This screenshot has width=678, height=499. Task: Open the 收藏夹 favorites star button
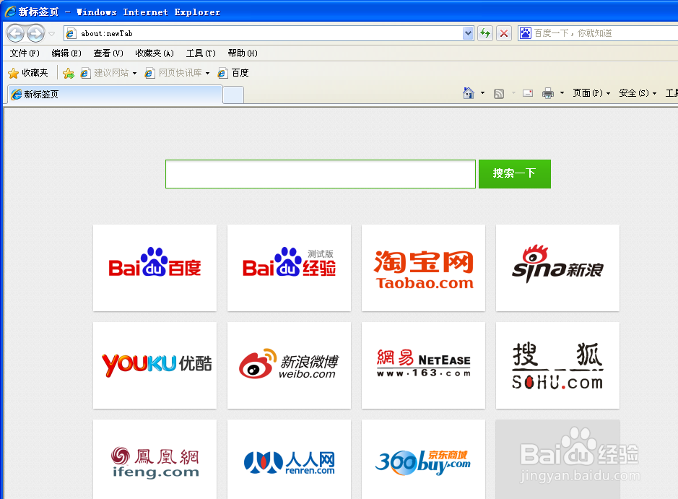point(28,73)
